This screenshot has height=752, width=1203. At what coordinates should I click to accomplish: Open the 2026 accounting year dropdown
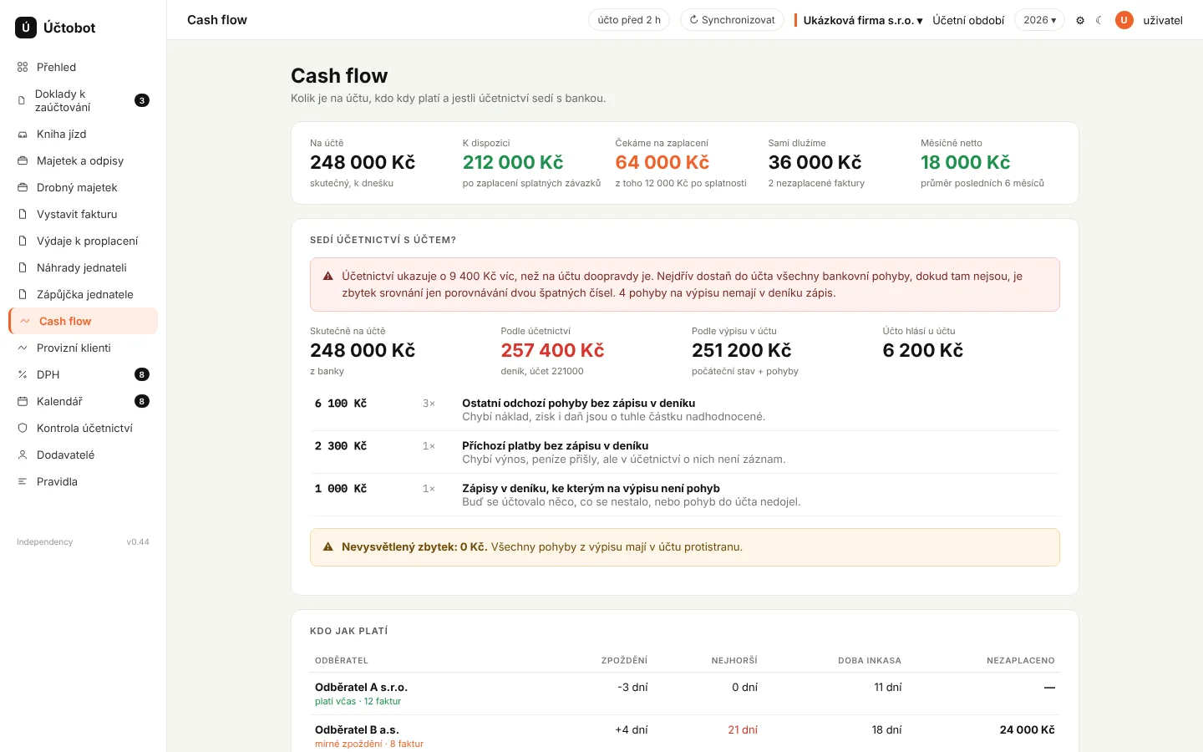(x=1039, y=20)
